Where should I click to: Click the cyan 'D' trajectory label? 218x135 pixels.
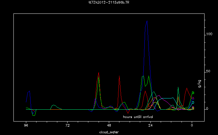tap(193, 103)
